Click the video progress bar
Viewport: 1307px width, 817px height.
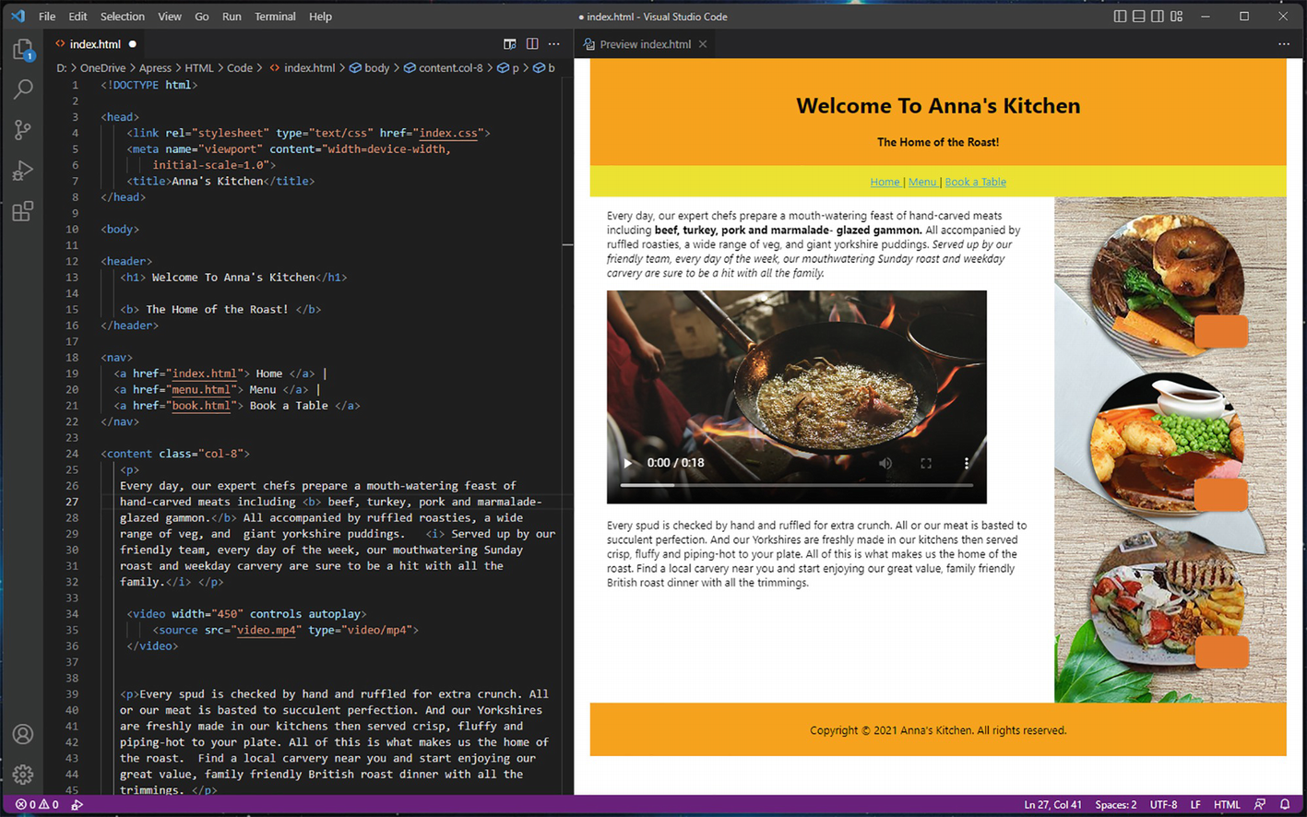click(796, 484)
